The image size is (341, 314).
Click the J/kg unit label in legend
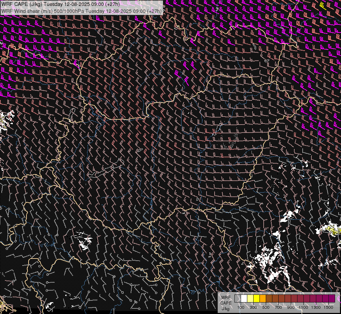[225, 309]
